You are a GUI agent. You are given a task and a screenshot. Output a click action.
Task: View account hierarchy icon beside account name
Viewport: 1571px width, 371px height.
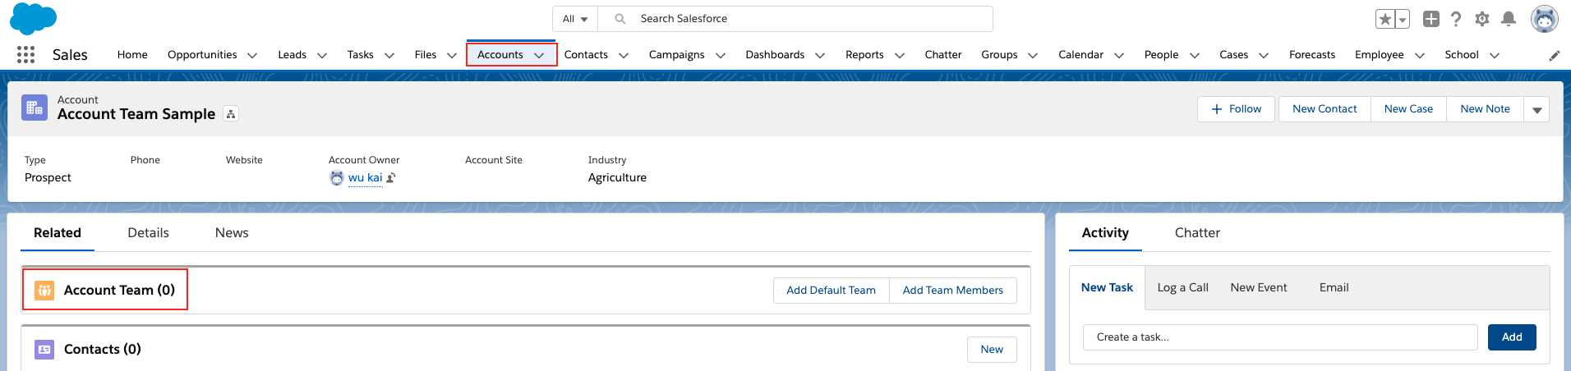click(231, 114)
